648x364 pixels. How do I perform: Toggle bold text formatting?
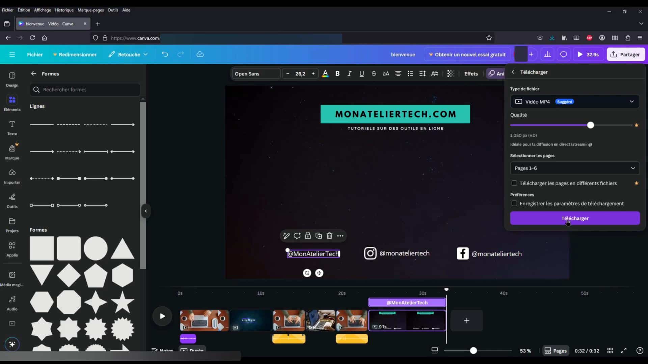[337, 73]
